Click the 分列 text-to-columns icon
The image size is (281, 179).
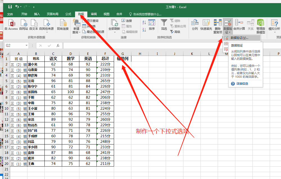pyautogui.click(x=195, y=25)
